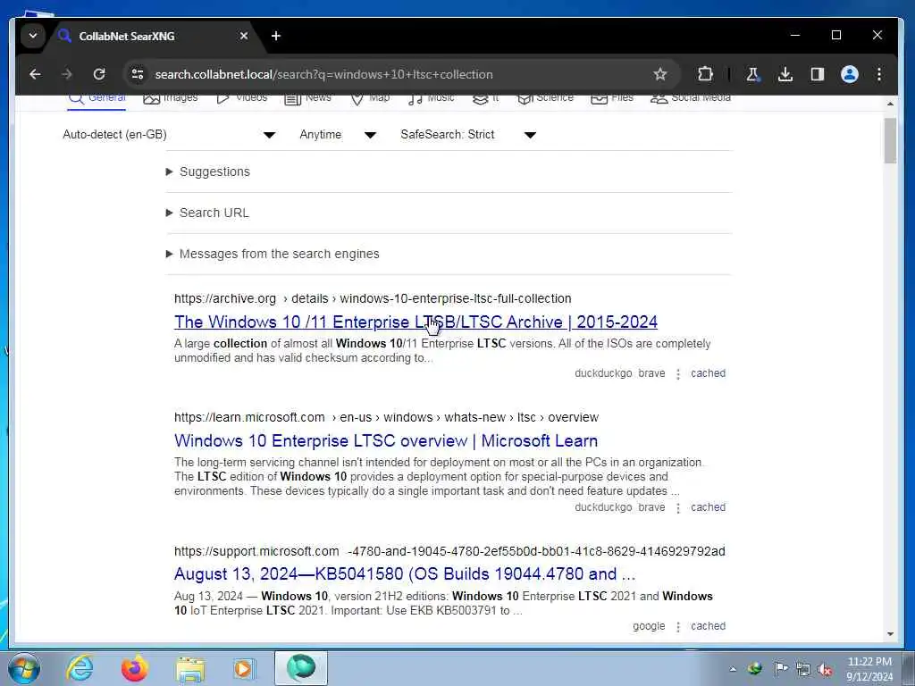915x686 pixels.
Task: Open the taskbar clock showing 11:22 PM
Action: tap(869, 669)
